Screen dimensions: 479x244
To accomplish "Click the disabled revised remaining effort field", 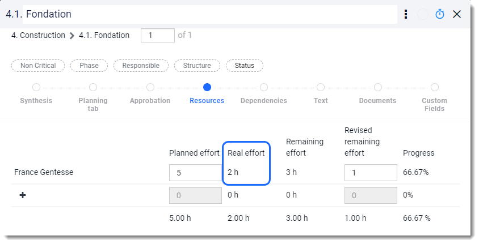I will click(371, 195).
